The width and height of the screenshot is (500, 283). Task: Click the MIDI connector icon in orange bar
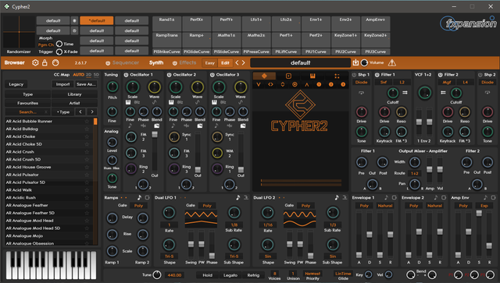click(x=55, y=62)
